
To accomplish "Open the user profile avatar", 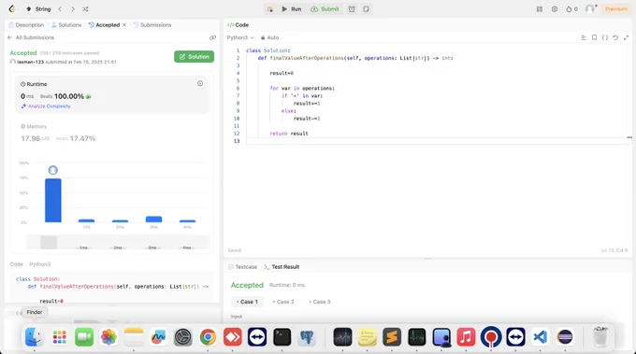I will pyautogui.click(x=590, y=9).
